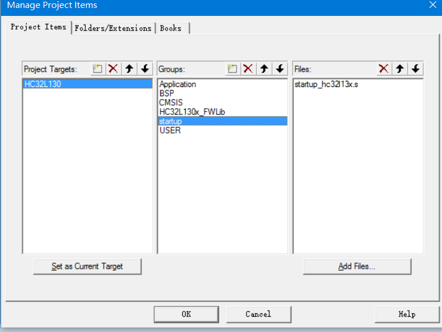Delete the selected file in Files
This screenshot has height=332, width=442.
click(383, 69)
